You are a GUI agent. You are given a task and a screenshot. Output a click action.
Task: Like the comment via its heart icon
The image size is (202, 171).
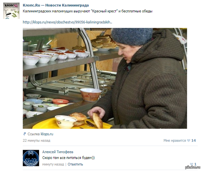pos(192,164)
